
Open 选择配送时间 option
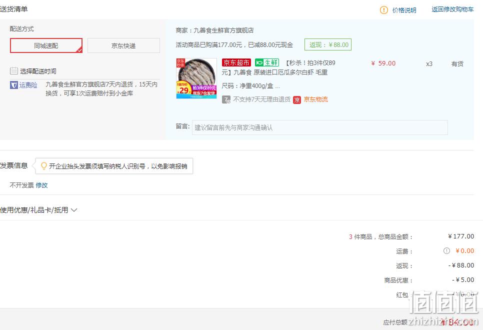coord(38,71)
